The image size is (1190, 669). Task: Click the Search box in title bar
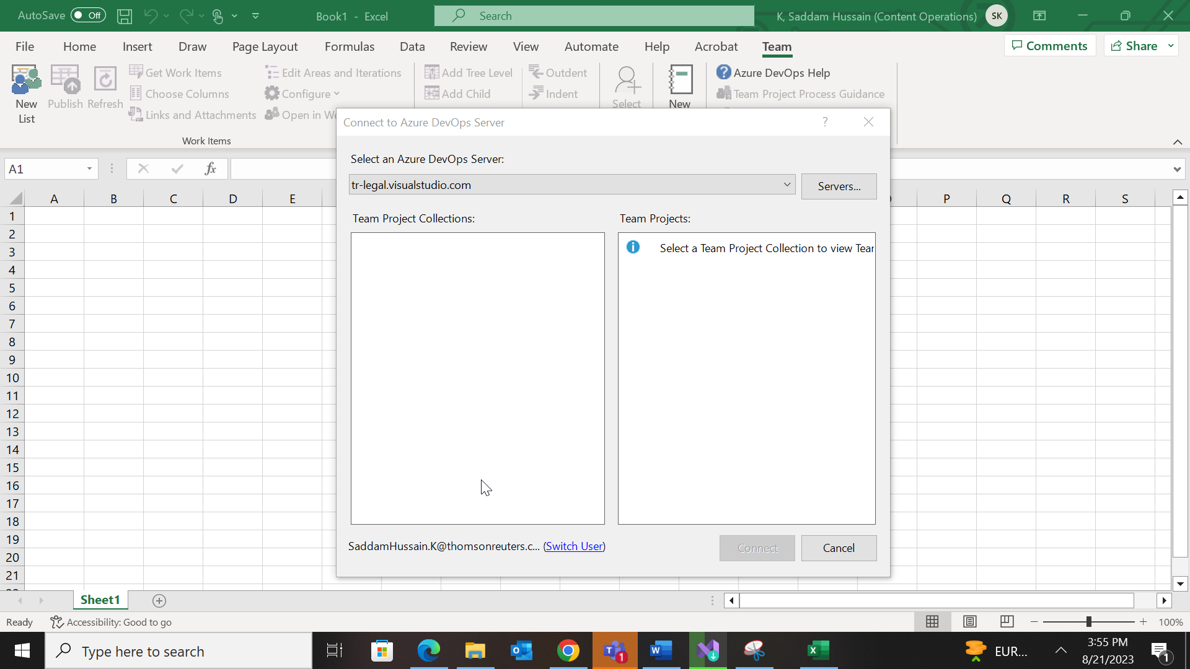(x=594, y=16)
